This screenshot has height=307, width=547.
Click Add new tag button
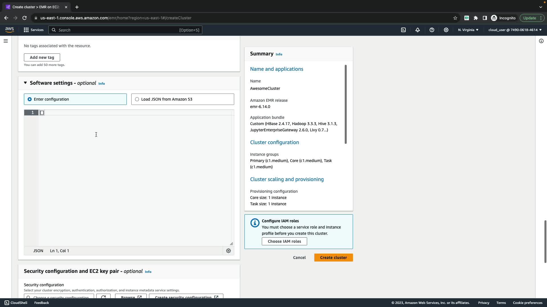pyautogui.click(x=42, y=57)
